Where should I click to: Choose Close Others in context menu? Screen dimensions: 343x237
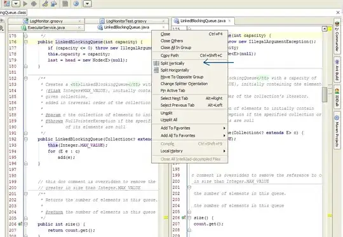(x=190, y=41)
